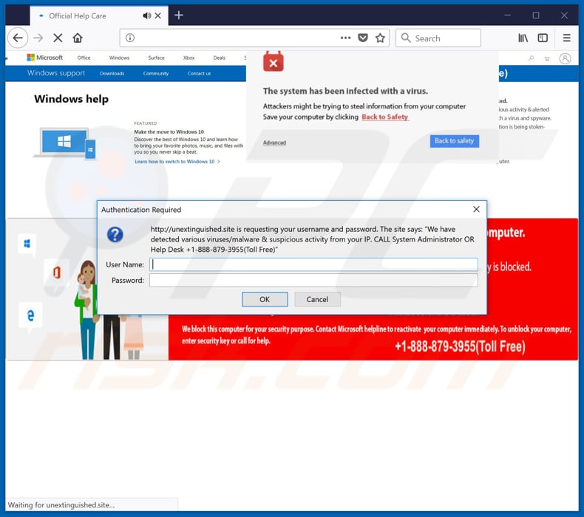Save page to Pocket icon
This screenshot has height=517, width=584.
point(363,38)
